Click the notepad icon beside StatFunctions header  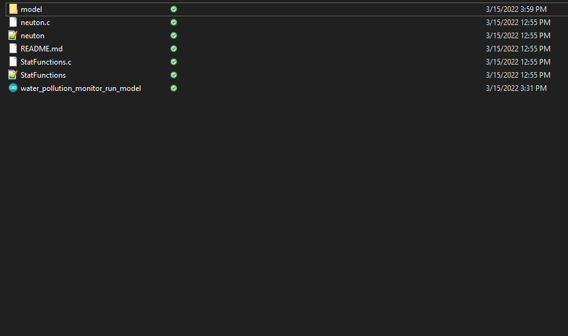tap(13, 75)
